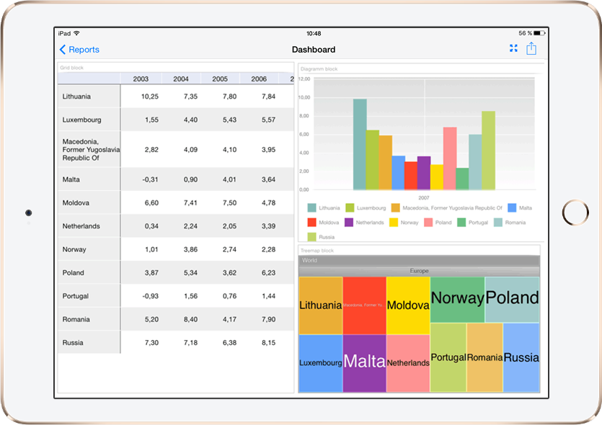This screenshot has width=602, height=425.
Task: Select the Netherlands row header
Action: (89, 226)
